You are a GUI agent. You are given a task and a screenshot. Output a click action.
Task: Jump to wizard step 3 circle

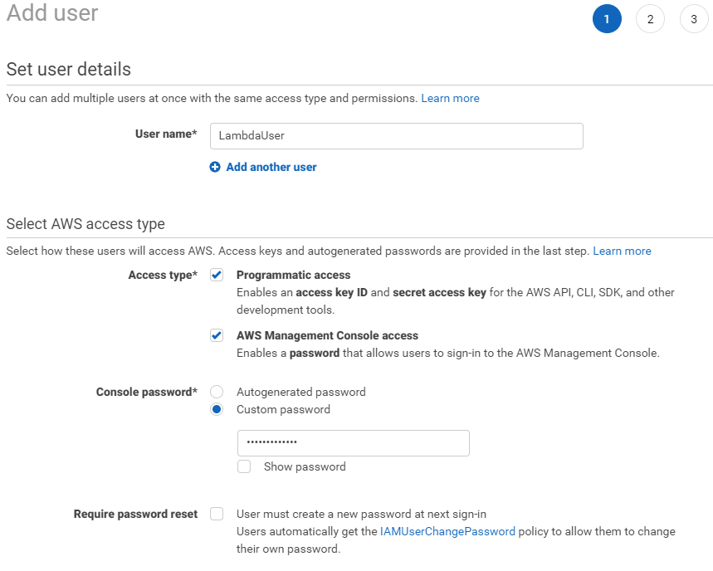694,19
